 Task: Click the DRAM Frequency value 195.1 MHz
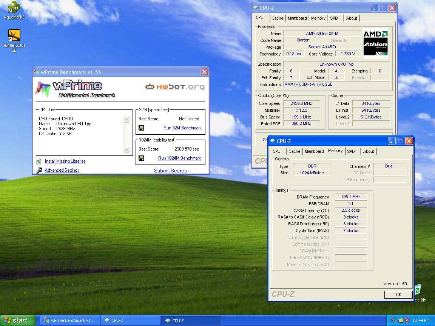[x=351, y=197]
